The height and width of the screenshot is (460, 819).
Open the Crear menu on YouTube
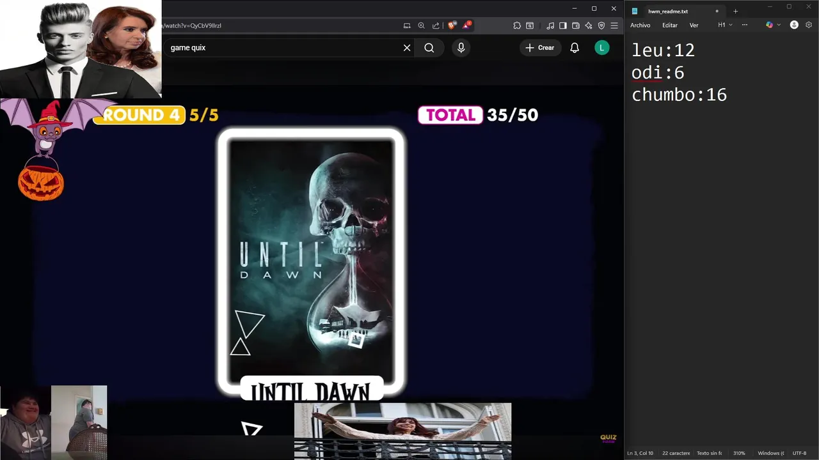click(x=540, y=48)
